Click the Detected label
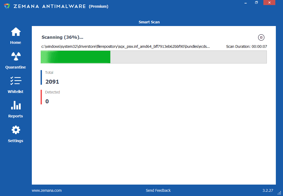Image resolution: width=283 pixels, height=196 pixels. pos(52,92)
